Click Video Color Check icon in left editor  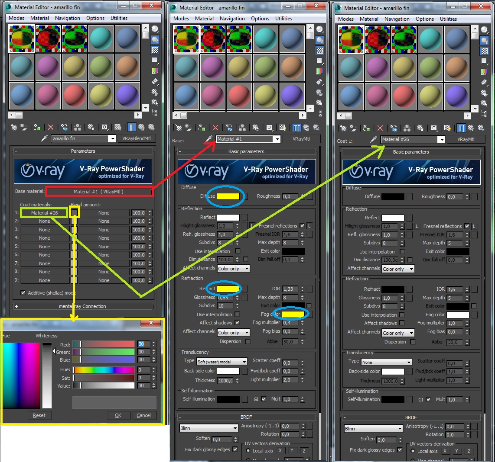tap(155, 71)
